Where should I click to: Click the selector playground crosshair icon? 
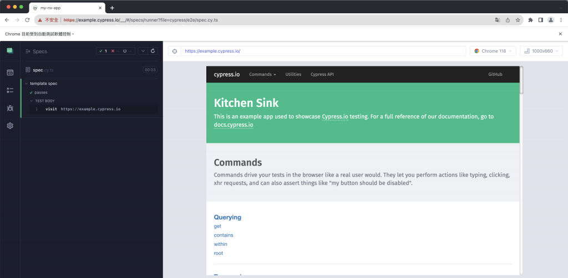click(x=175, y=51)
